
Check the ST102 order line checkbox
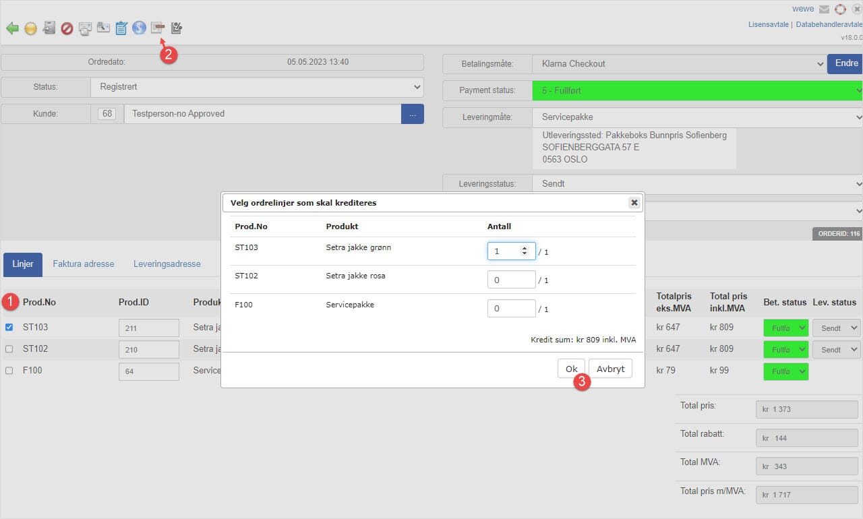click(9, 349)
